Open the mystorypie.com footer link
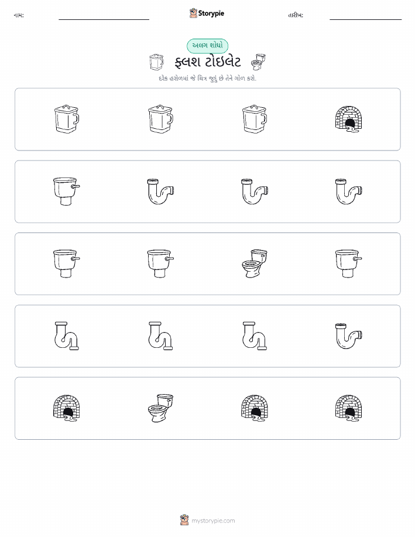Image resolution: width=415 pixels, height=537 pixels. [213, 521]
